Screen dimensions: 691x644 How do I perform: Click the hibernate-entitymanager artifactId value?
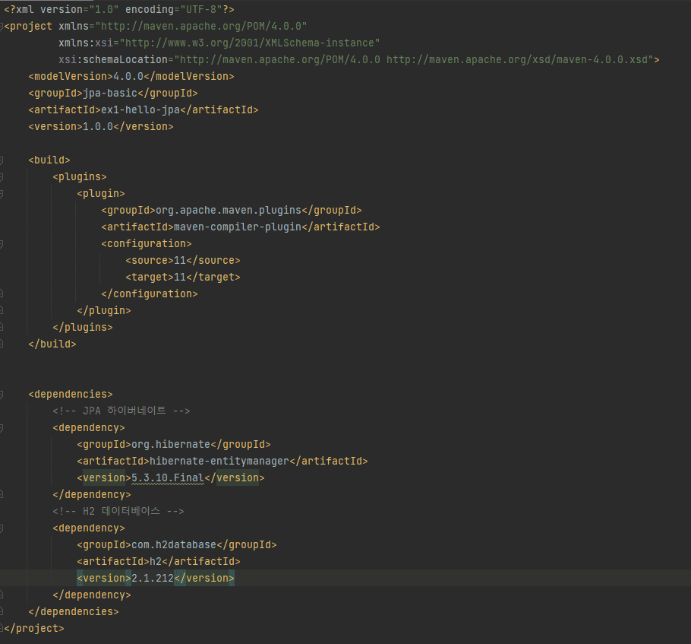click(x=219, y=462)
